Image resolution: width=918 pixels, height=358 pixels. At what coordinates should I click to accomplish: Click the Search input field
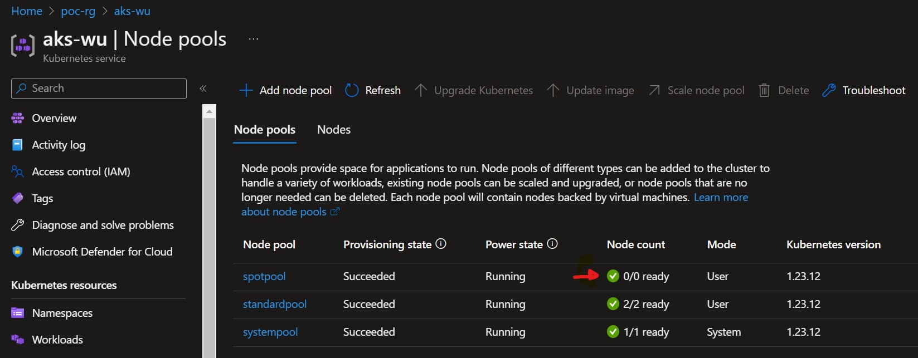pos(99,89)
